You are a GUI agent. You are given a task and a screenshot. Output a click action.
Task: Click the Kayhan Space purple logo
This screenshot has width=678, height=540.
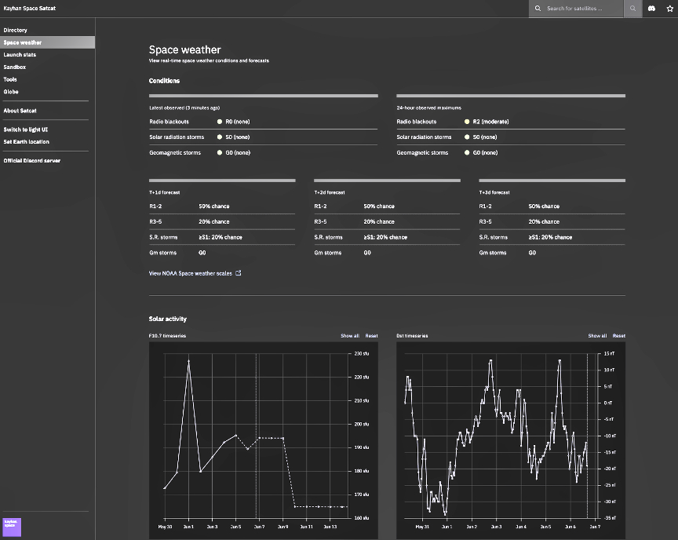(x=12, y=526)
